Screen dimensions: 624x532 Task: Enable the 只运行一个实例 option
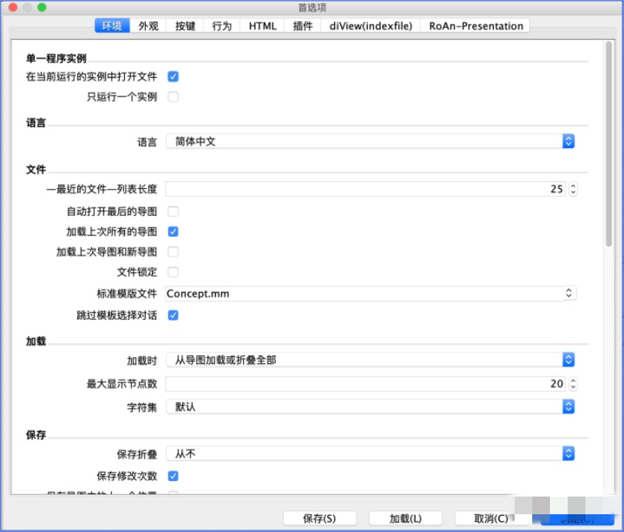(173, 96)
